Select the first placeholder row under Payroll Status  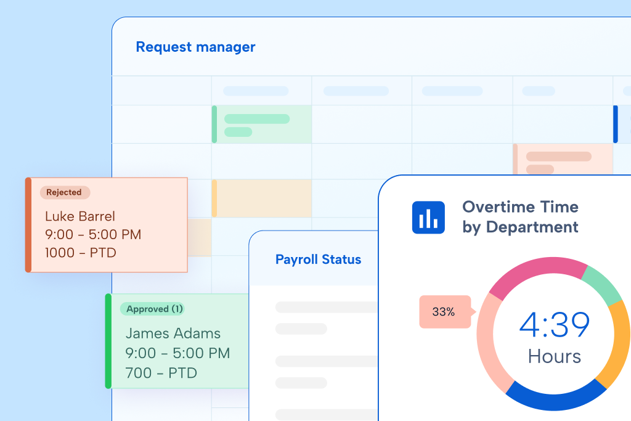(327, 307)
